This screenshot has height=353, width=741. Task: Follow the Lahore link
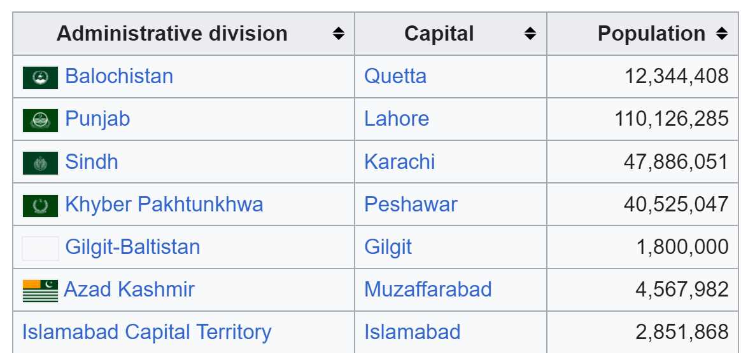pos(397,119)
